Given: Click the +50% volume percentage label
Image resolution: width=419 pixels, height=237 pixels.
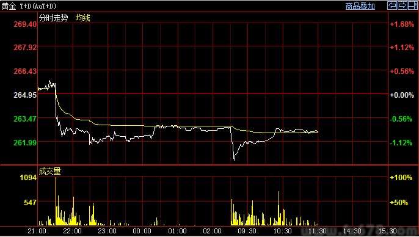Looking at the screenshot, I should [399, 202].
